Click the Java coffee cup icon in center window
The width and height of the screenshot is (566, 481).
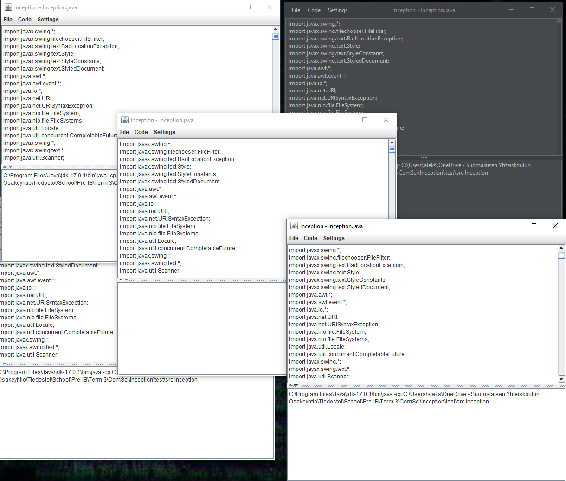[124, 120]
